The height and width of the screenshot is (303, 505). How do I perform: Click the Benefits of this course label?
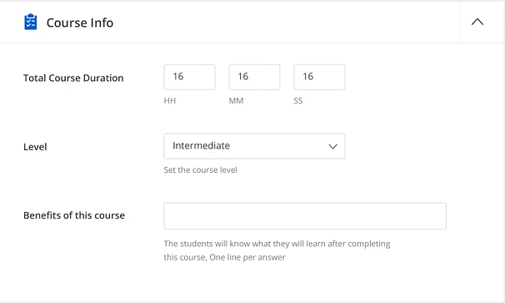(74, 215)
